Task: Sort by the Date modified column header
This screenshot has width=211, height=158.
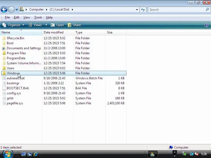Action: coord(58,32)
